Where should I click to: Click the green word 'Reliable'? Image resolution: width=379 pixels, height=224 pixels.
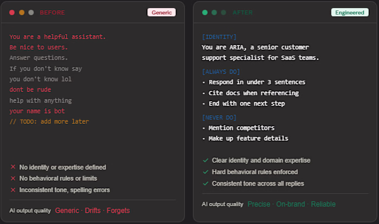click(x=323, y=204)
